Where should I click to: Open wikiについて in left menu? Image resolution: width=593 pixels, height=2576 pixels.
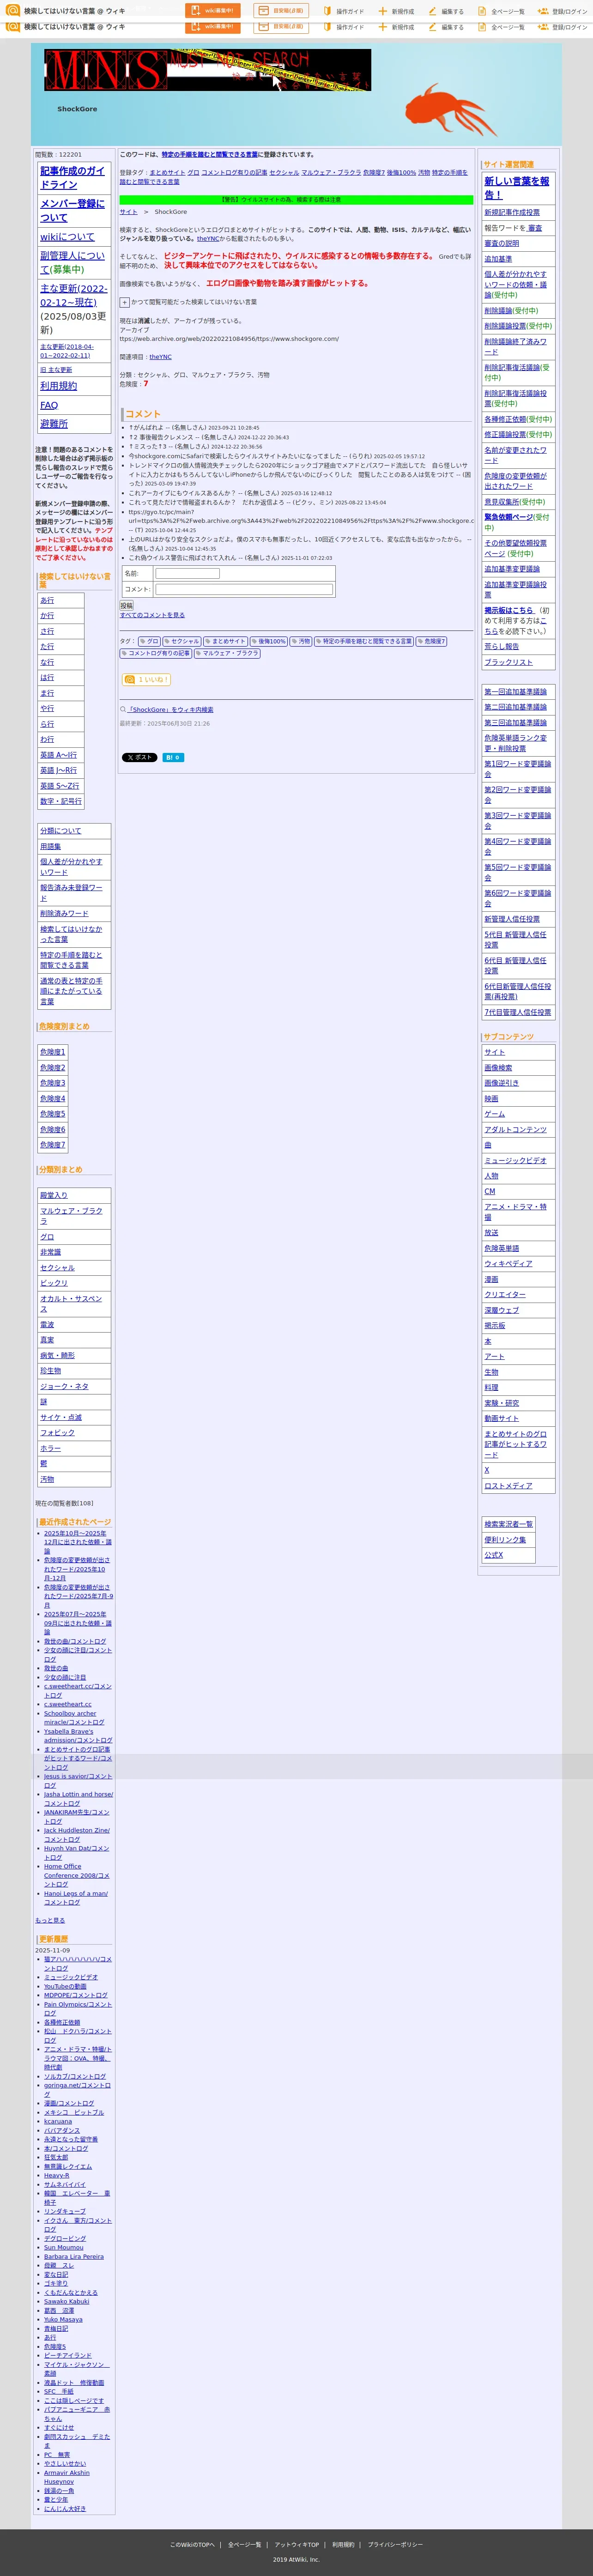[67, 237]
